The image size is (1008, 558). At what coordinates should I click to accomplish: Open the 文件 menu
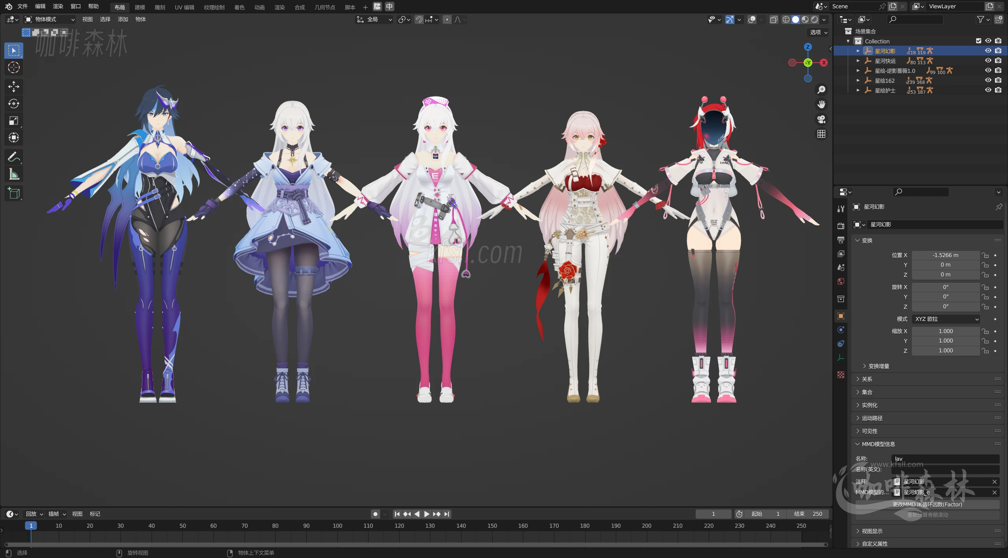click(22, 6)
